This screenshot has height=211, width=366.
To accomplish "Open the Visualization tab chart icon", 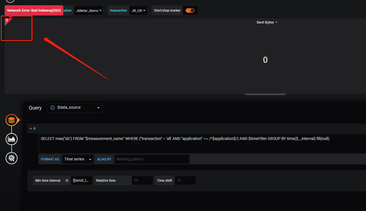I will (x=12, y=139).
